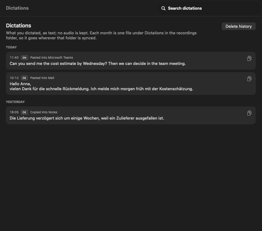Click the text 'Copied into Notes'
The height and width of the screenshot is (231, 262).
click(x=44, y=112)
